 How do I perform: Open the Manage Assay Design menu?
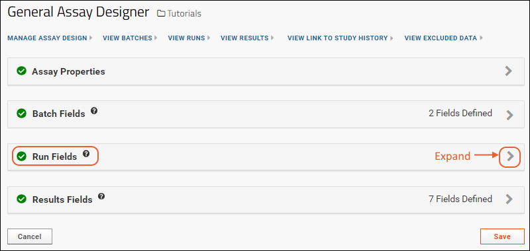(x=50, y=38)
